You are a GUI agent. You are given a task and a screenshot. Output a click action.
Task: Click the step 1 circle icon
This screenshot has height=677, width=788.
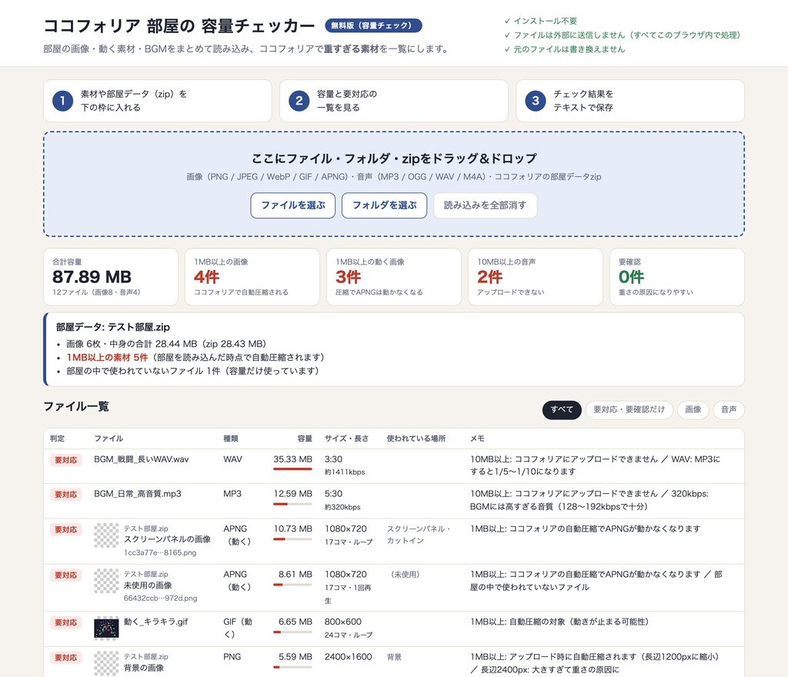[x=63, y=101]
